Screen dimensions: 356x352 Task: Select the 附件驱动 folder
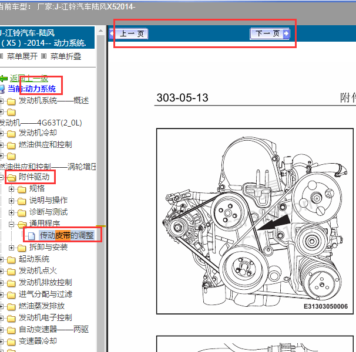point(34,177)
